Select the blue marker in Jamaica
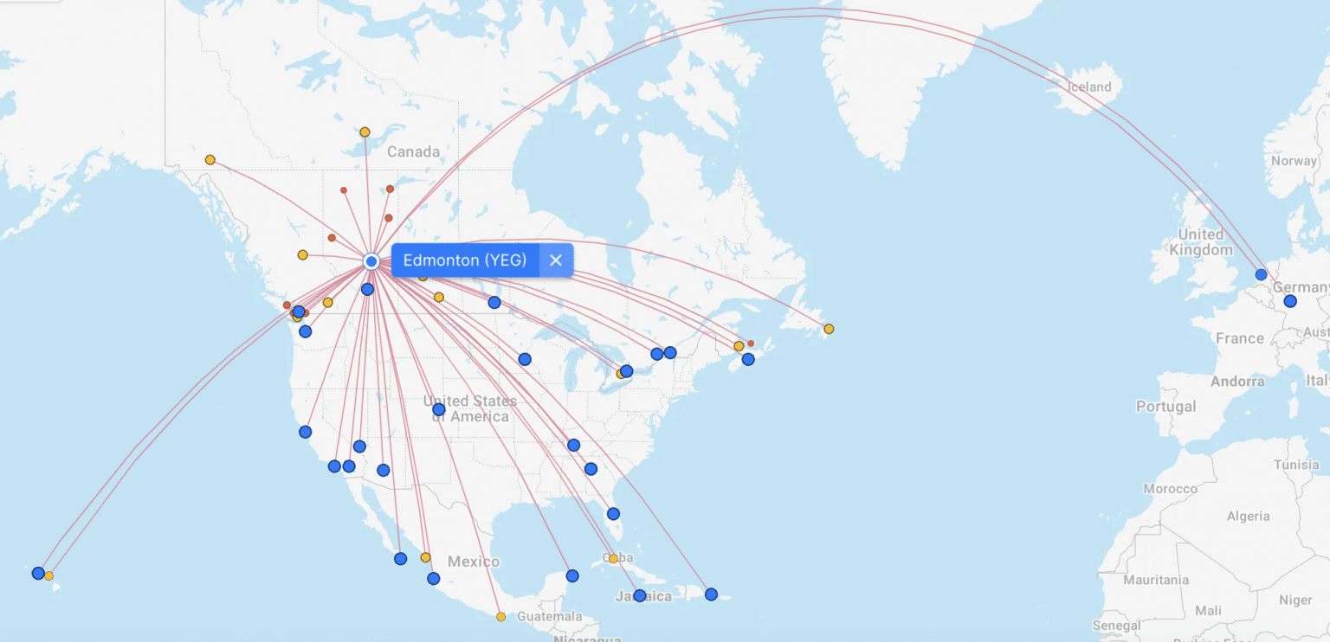Screen dimensions: 1330x642 pyautogui.click(x=640, y=595)
